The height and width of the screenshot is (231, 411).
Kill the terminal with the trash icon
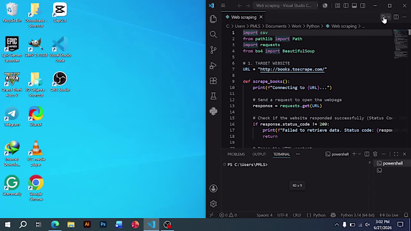pos(375,154)
